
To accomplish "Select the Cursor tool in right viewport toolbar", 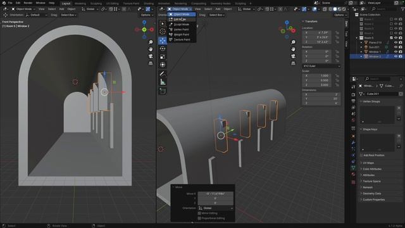I will (163, 32).
